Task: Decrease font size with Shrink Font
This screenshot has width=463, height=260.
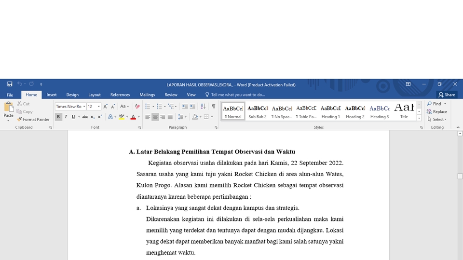Action: click(113, 106)
